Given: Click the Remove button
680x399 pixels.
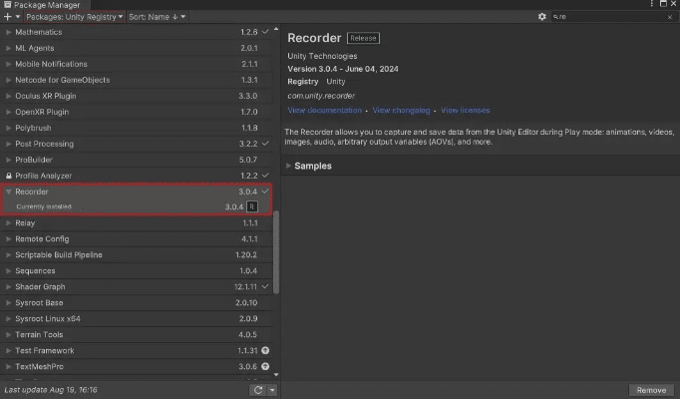Looking at the screenshot, I should pyautogui.click(x=651, y=390).
